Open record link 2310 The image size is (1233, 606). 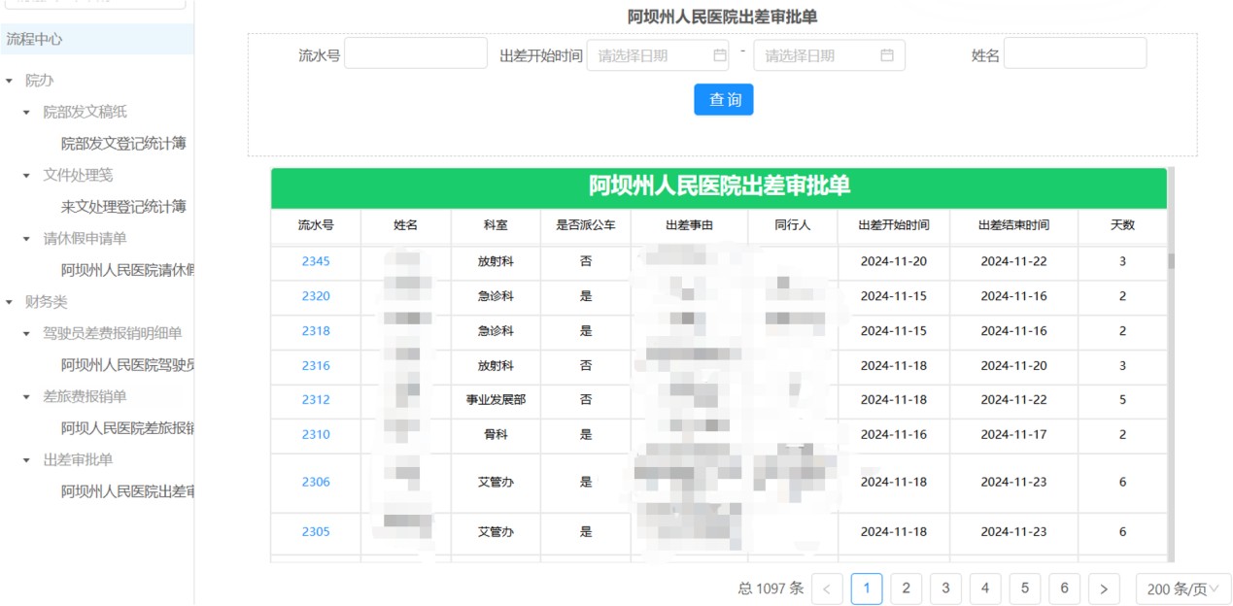tap(316, 435)
